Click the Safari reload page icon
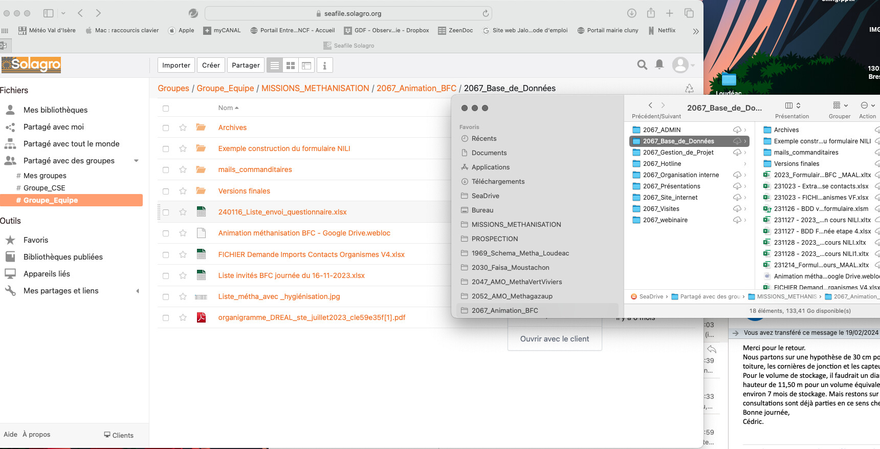 485,13
